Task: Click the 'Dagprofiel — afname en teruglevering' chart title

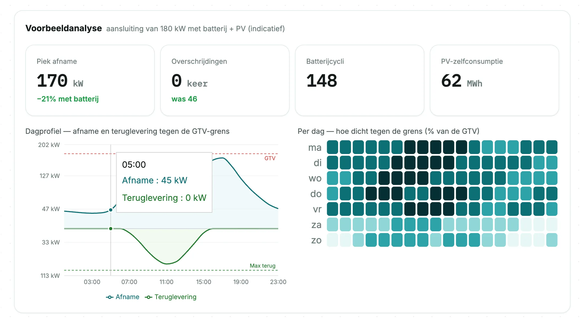Action: coord(127,131)
